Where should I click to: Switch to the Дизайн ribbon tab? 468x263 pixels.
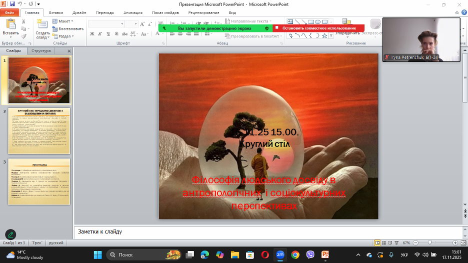coord(79,12)
